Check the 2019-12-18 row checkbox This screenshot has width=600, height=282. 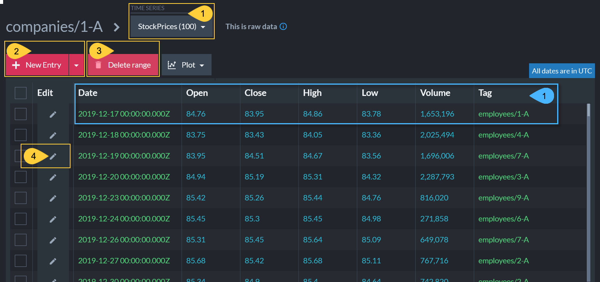pyautogui.click(x=21, y=135)
